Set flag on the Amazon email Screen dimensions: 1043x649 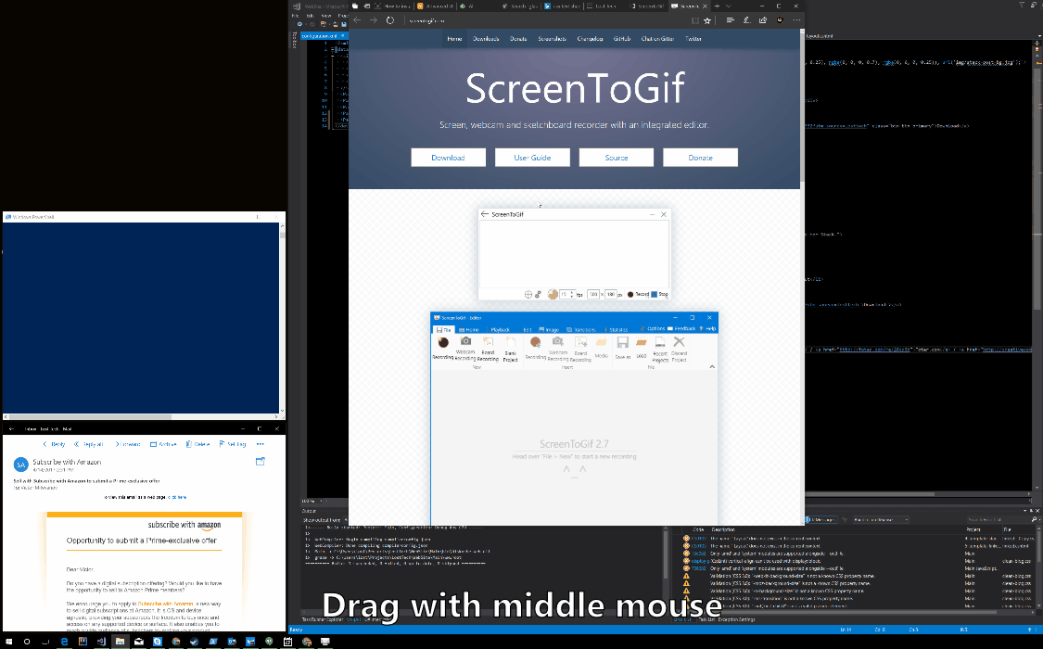pos(233,444)
